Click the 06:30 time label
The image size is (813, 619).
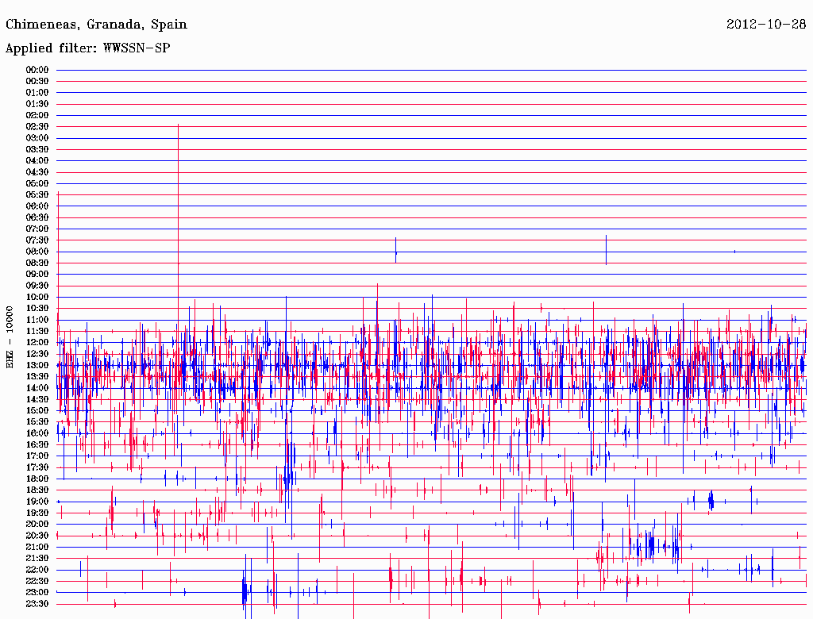pos(37,217)
